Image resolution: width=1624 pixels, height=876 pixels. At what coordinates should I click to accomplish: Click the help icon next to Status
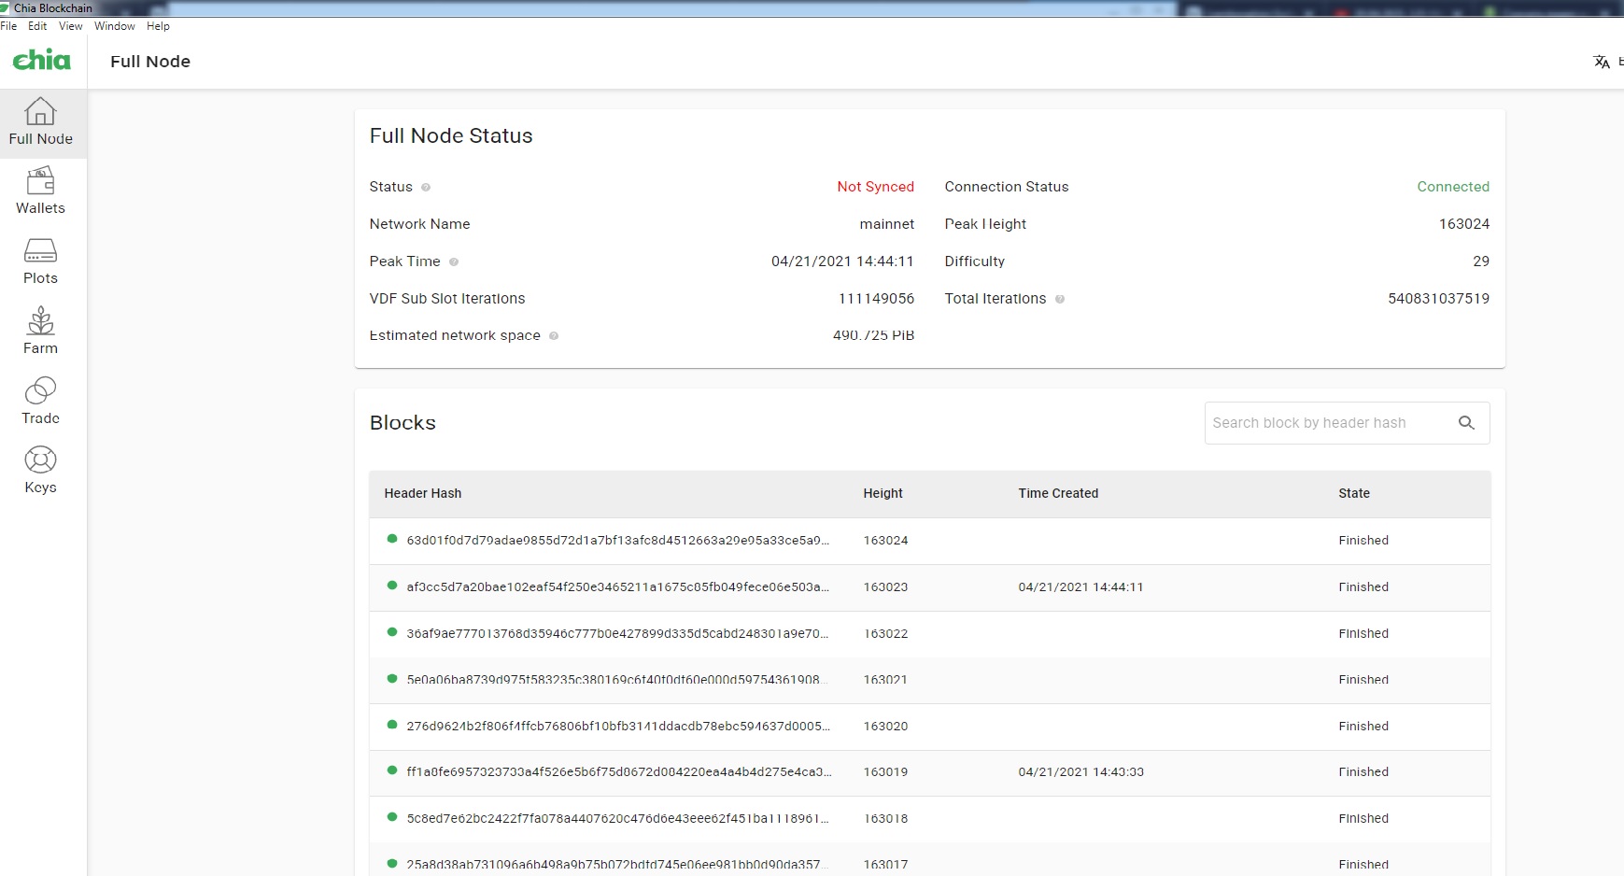(426, 187)
